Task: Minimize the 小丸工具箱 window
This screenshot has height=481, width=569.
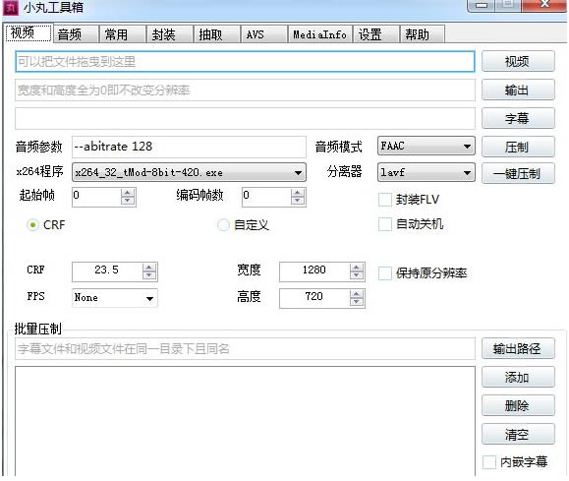Action: tap(482, 5)
